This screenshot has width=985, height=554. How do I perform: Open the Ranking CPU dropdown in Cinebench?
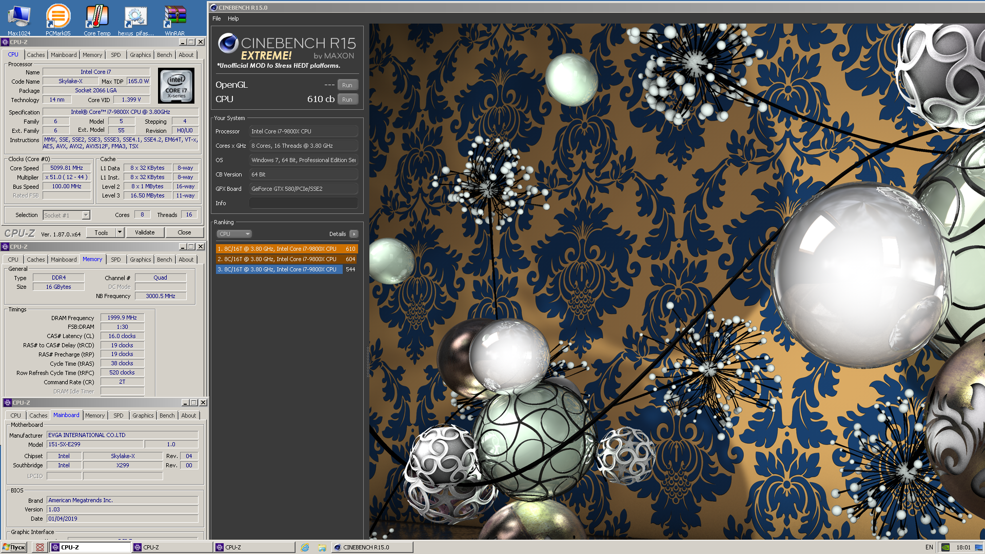coord(234,234)
